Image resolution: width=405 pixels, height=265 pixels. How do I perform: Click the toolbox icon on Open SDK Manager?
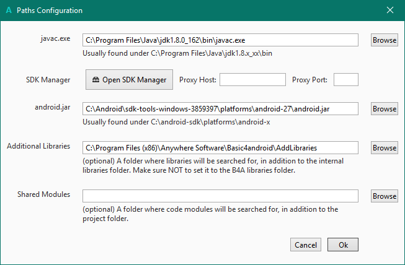point(96,80)
